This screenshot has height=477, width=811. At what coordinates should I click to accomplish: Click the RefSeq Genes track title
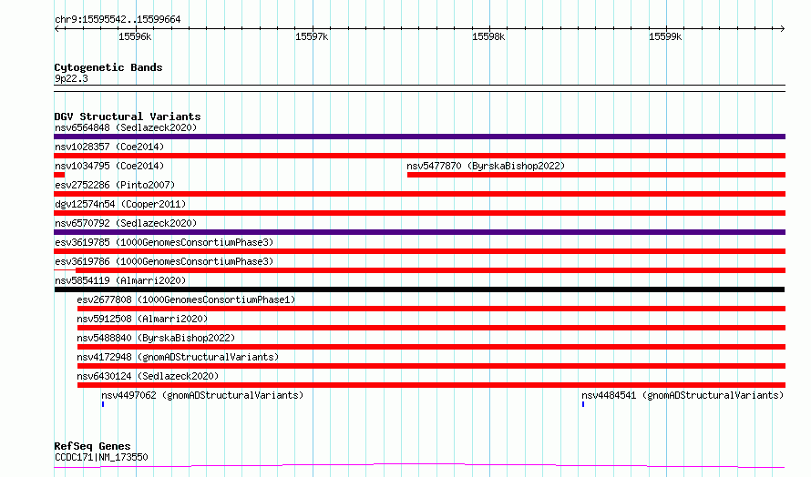coord(92,446)
